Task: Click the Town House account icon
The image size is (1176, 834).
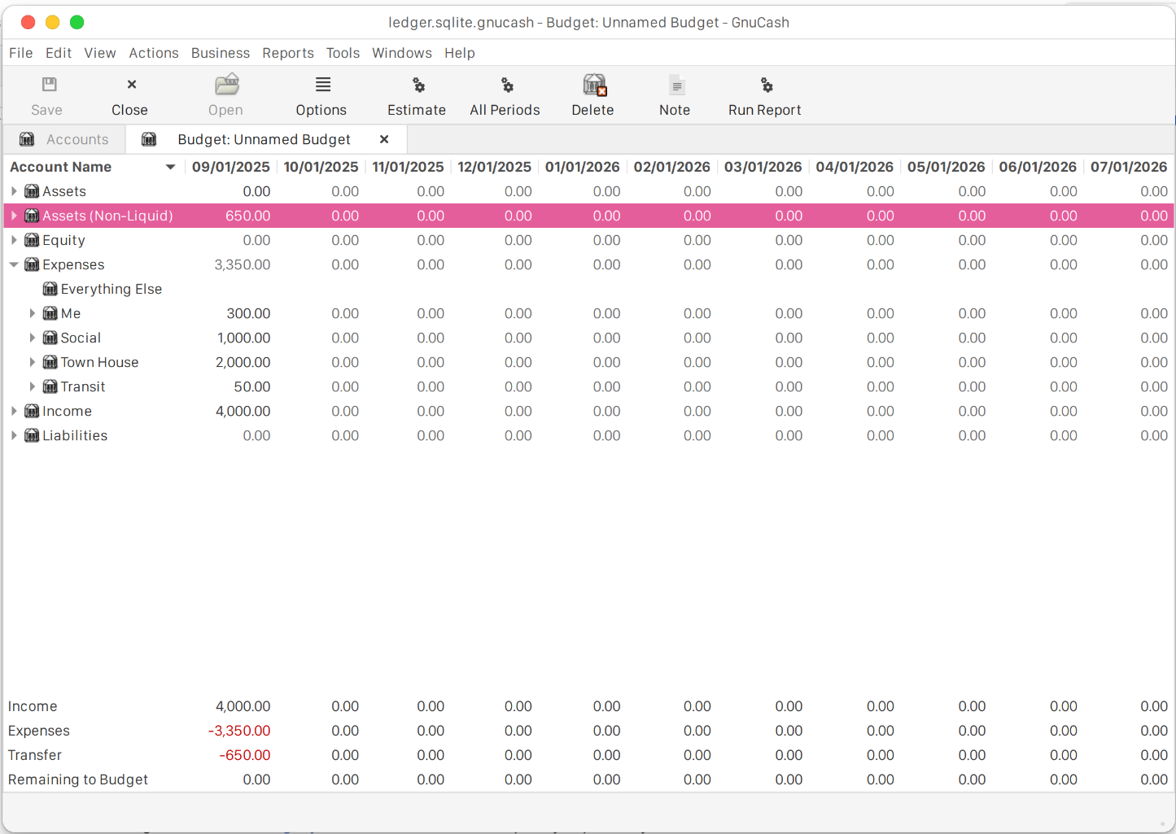Action: [50, 362]
